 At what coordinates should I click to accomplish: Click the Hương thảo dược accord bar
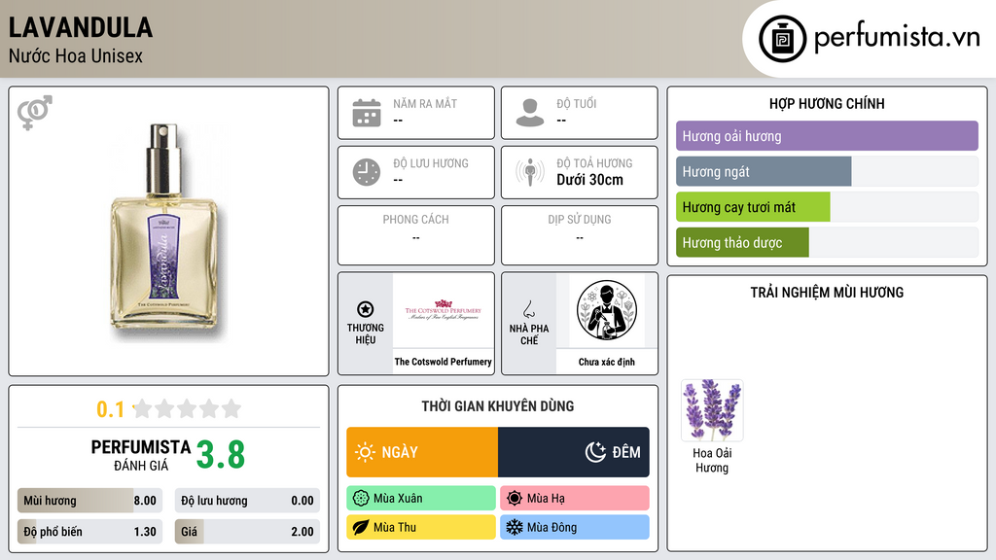827,242
